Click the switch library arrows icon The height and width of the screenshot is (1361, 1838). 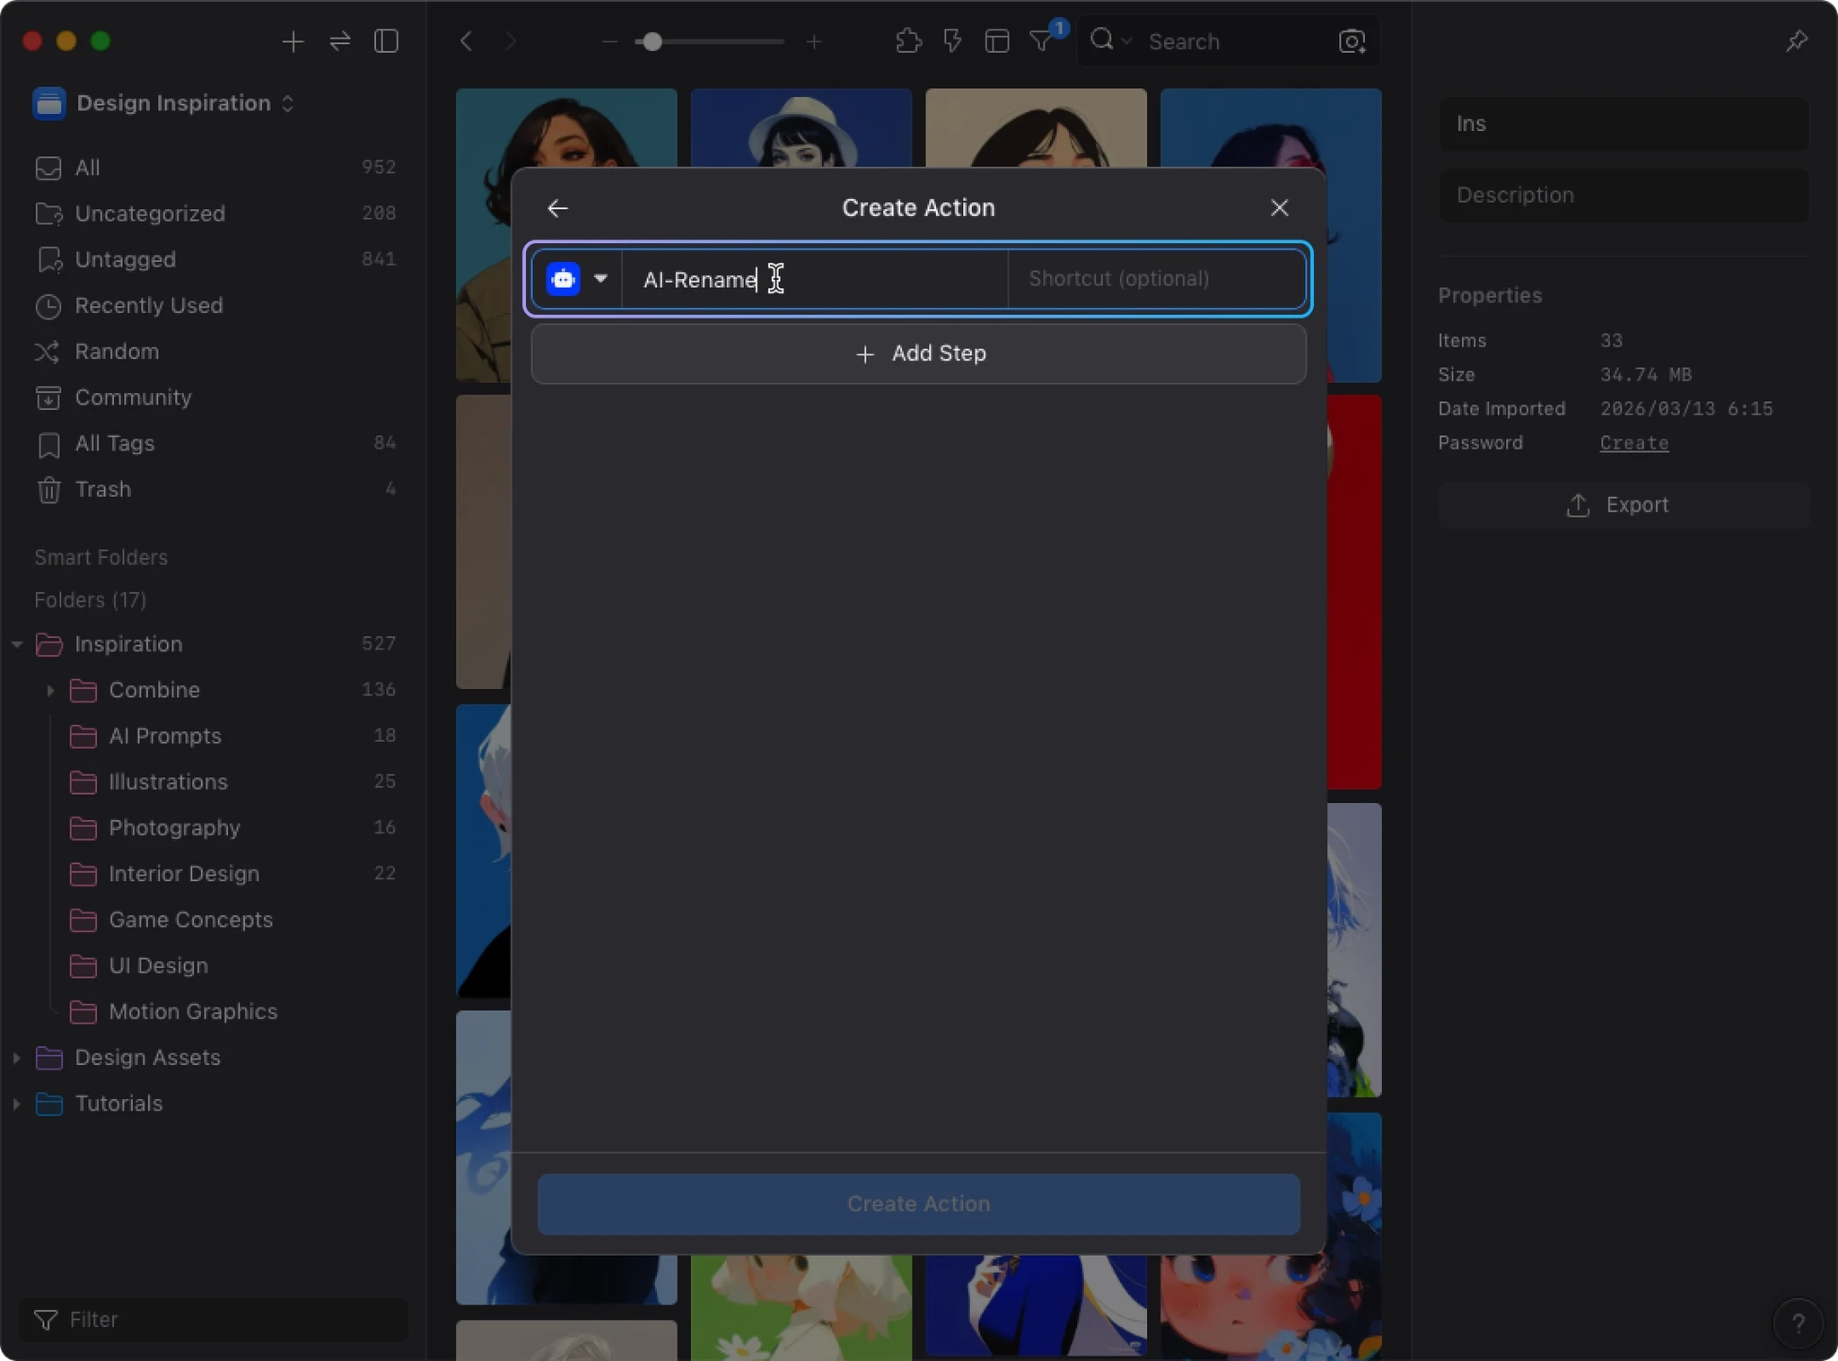pyautogui.click(x=339, y=41)
